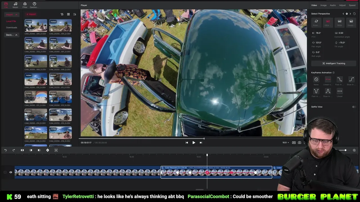Open the 16:9 aspect ratio dropdown

(x=285, y=143)
